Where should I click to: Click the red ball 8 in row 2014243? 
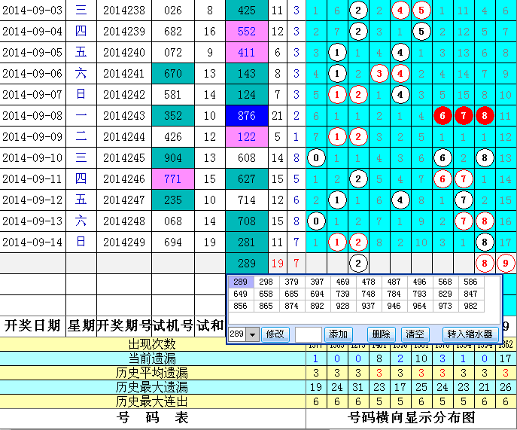click(485, 116)
